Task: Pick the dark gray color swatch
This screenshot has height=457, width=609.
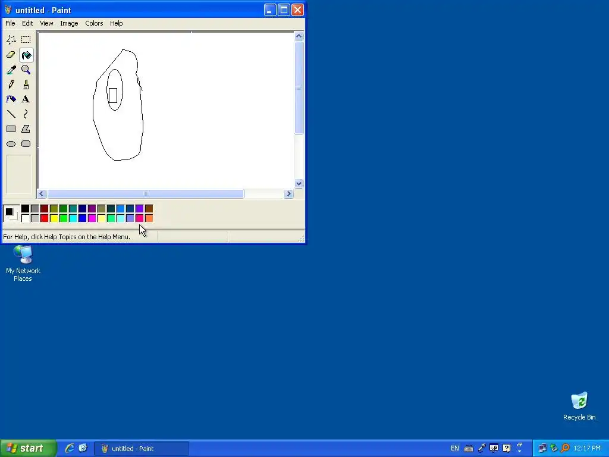Action: (35, 209)
